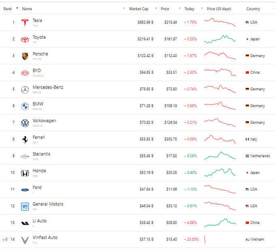This screenshot has height=250, width=275.
Task: Sort by Country column header
Action: pos(253,9)
